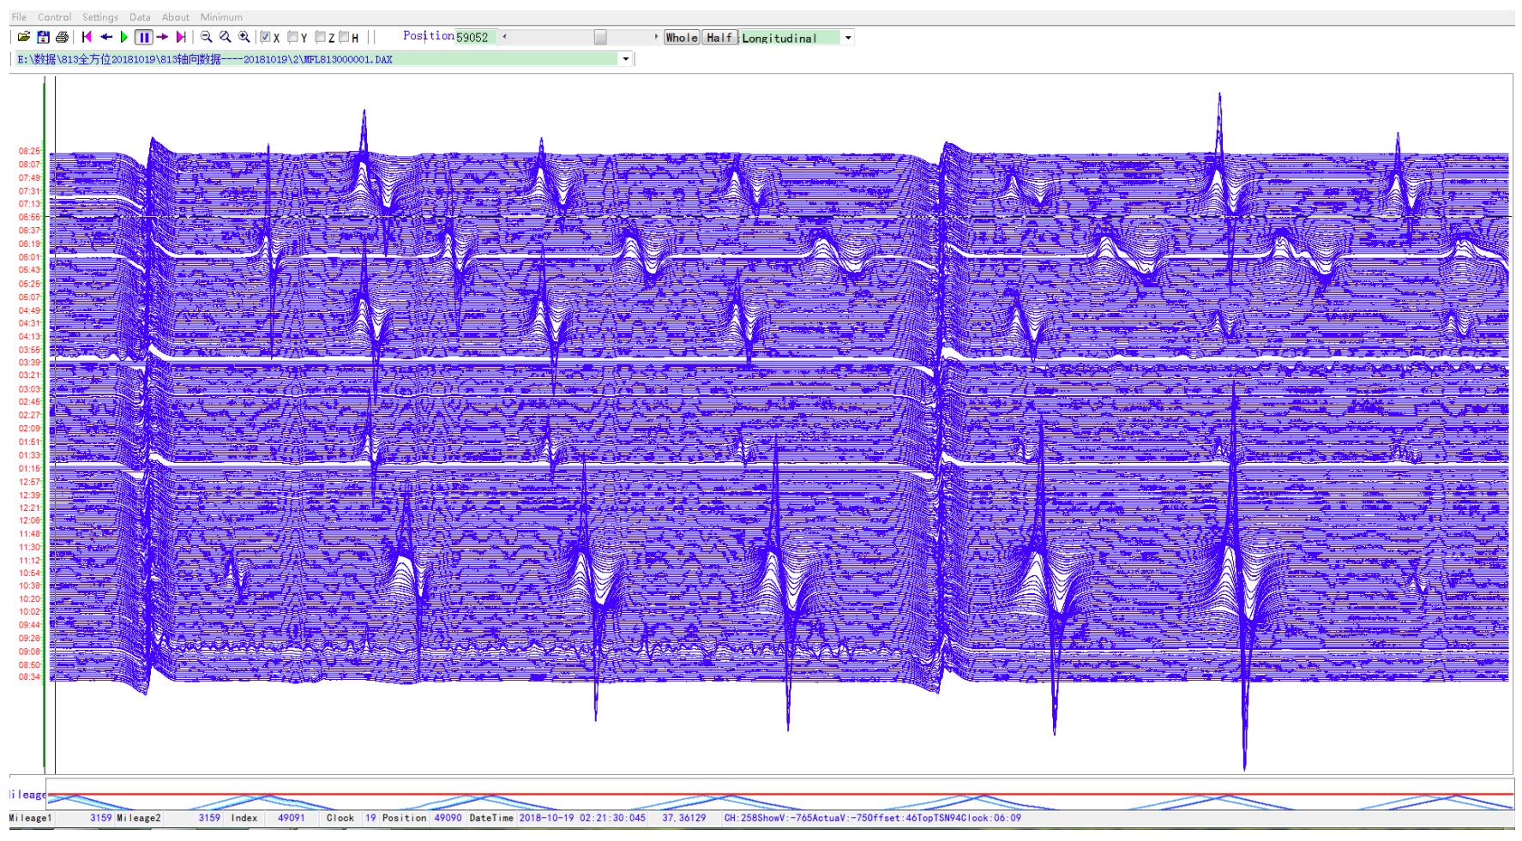
Task: Check the H checkbox
Action: (344, 38)
